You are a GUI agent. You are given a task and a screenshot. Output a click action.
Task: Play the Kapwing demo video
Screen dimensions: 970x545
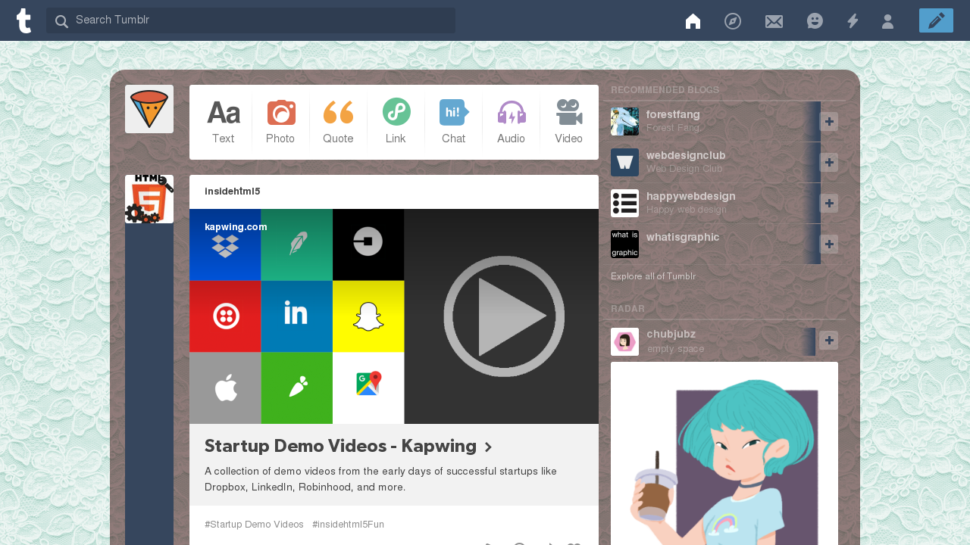pyautogui.click(x=504, y=316)
